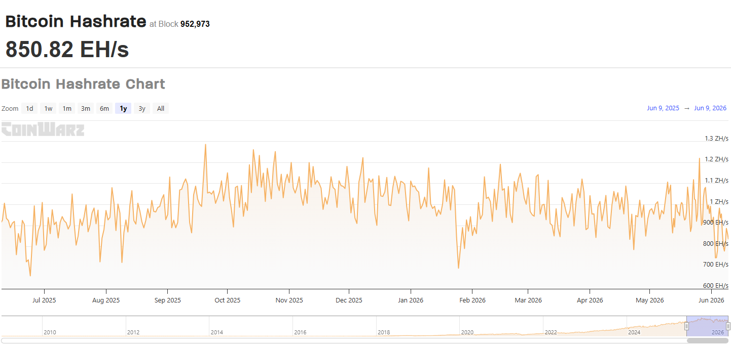The height and width of the screenshot is (349, 731).
Task: Click the navigator's right range handle
Action: [x=728, y=326]
